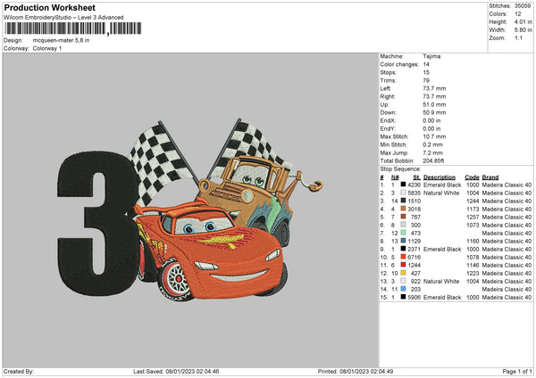This screenshot has height=378, width=536.
Task: Pick the orange-red swatch beside 6716
Action: tap(404, 257)
